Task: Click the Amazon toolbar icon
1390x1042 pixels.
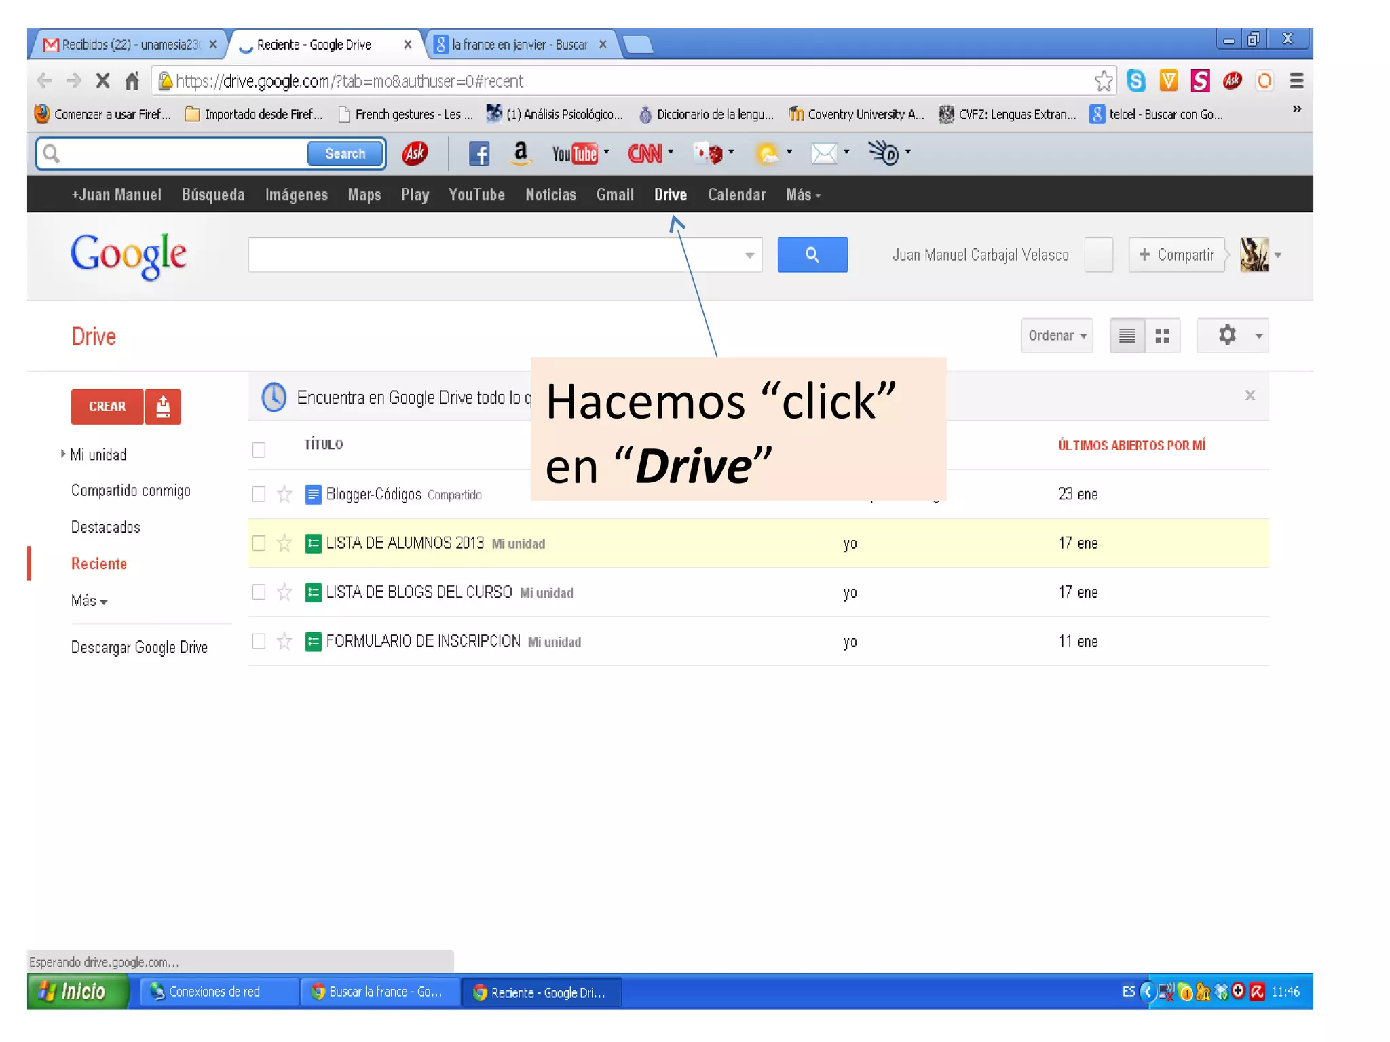Action: [x=521, y=153]
